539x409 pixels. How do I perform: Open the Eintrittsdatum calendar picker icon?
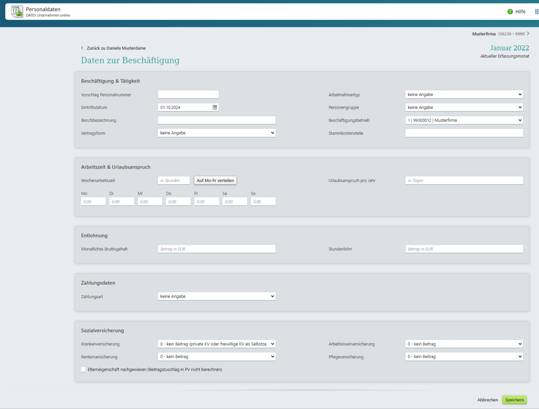(x=215, y=108)
